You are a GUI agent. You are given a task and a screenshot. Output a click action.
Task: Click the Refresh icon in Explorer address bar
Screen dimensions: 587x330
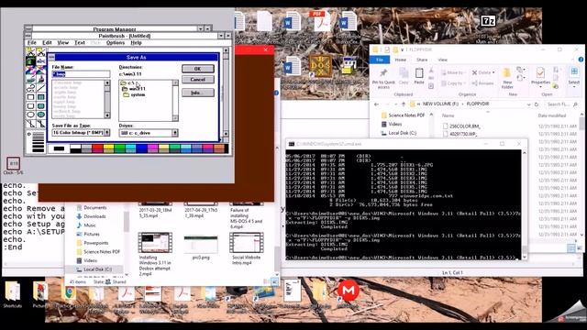537,104
